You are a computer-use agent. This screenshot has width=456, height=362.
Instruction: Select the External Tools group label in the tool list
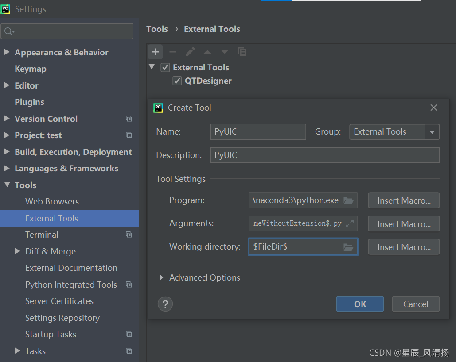coord(201,68)
